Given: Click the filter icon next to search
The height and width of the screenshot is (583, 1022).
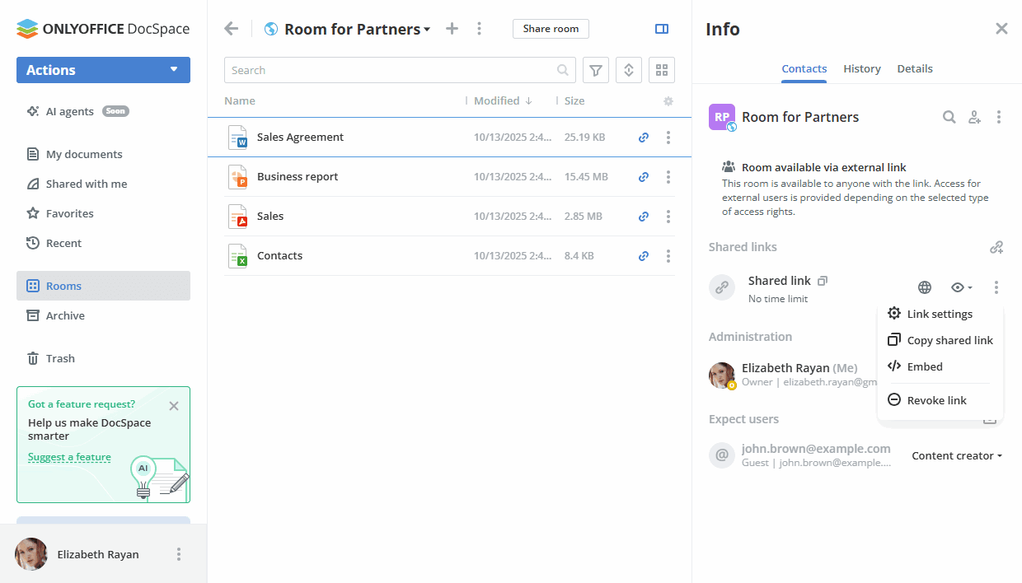Looking at the screenshot, I should [x=596, y=71].
